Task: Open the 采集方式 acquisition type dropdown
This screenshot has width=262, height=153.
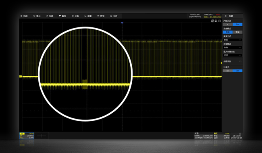Action: [233, 40]
